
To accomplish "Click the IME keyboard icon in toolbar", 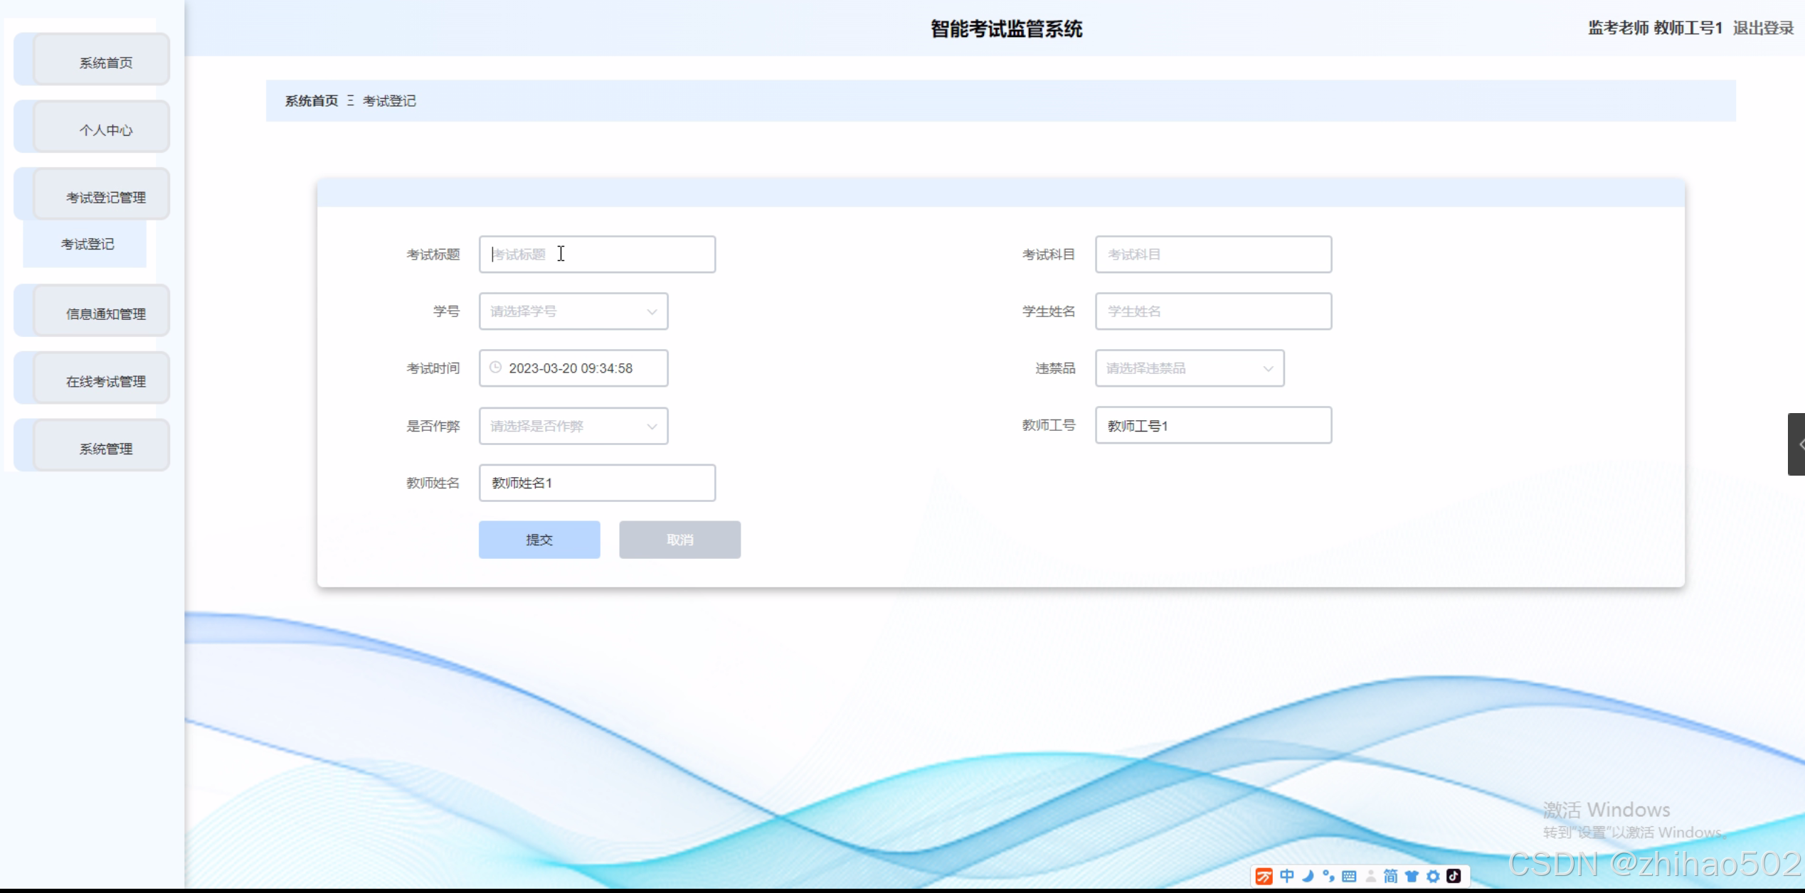I will click(x=1349, y=876).
